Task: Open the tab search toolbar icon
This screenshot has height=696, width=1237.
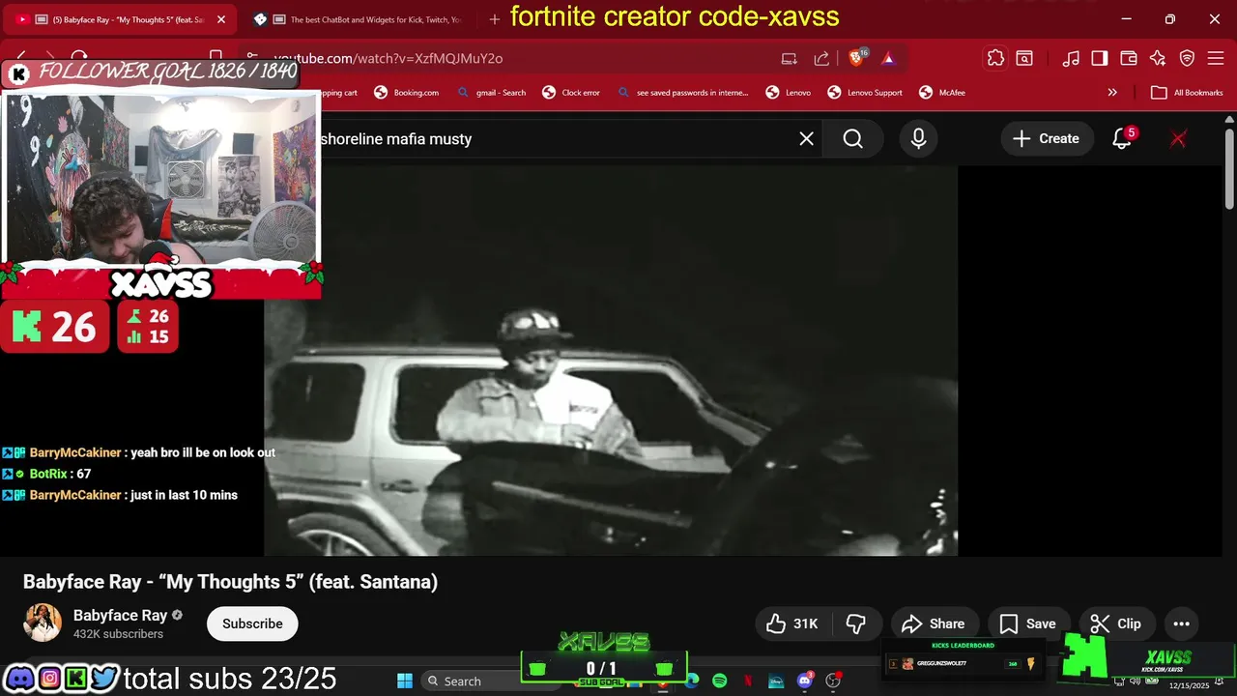Action: click(x=1024, y=58)
